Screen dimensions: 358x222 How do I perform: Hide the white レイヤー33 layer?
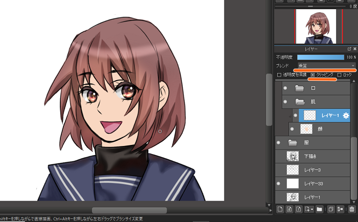click(278, 184)
